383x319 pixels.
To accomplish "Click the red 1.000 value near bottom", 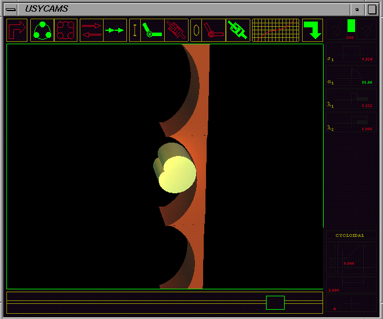I will click(x=334, y=290).
